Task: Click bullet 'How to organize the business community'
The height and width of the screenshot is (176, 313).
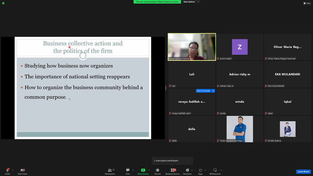Action: click(84, 92)
